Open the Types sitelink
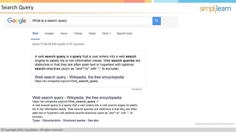 [x=36, y=121]
